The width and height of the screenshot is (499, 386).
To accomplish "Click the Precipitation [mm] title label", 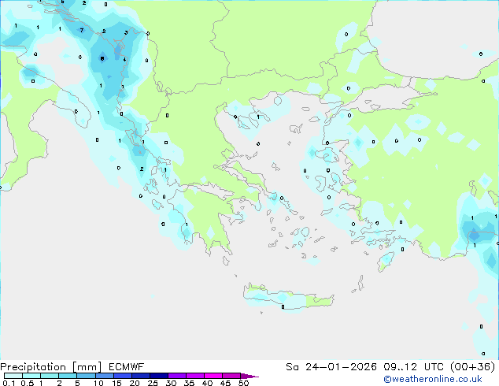I will click(51, 367).
